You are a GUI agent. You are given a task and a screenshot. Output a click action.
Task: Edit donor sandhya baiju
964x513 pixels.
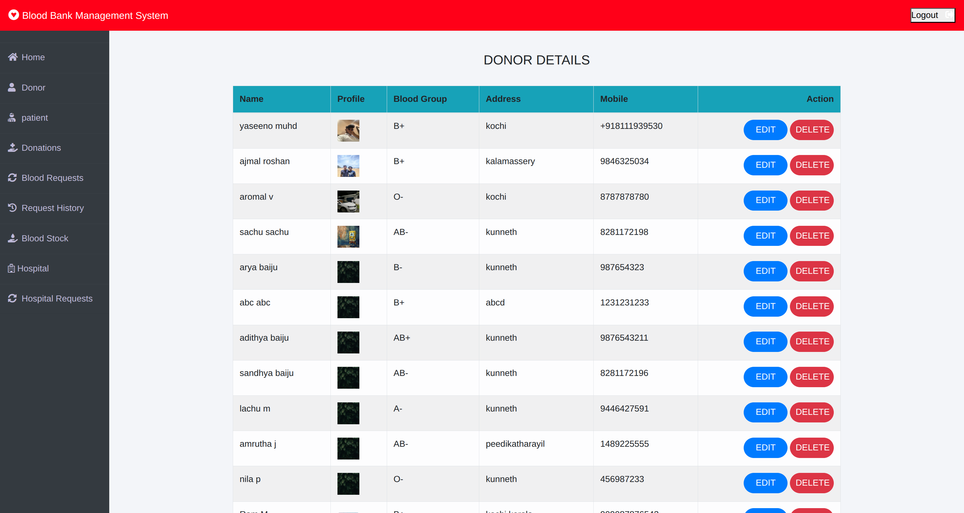click(x=765, y=377)
